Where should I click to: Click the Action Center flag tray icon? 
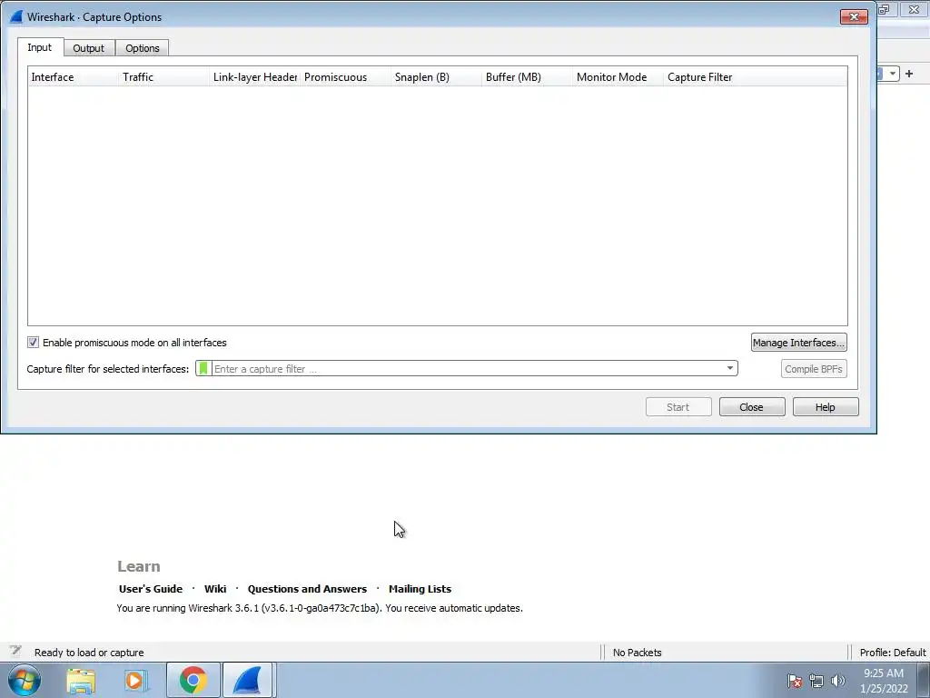point(794,681)
